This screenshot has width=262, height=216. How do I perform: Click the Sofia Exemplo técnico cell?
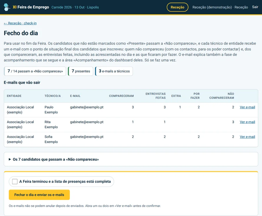click(x=51, y=139)
